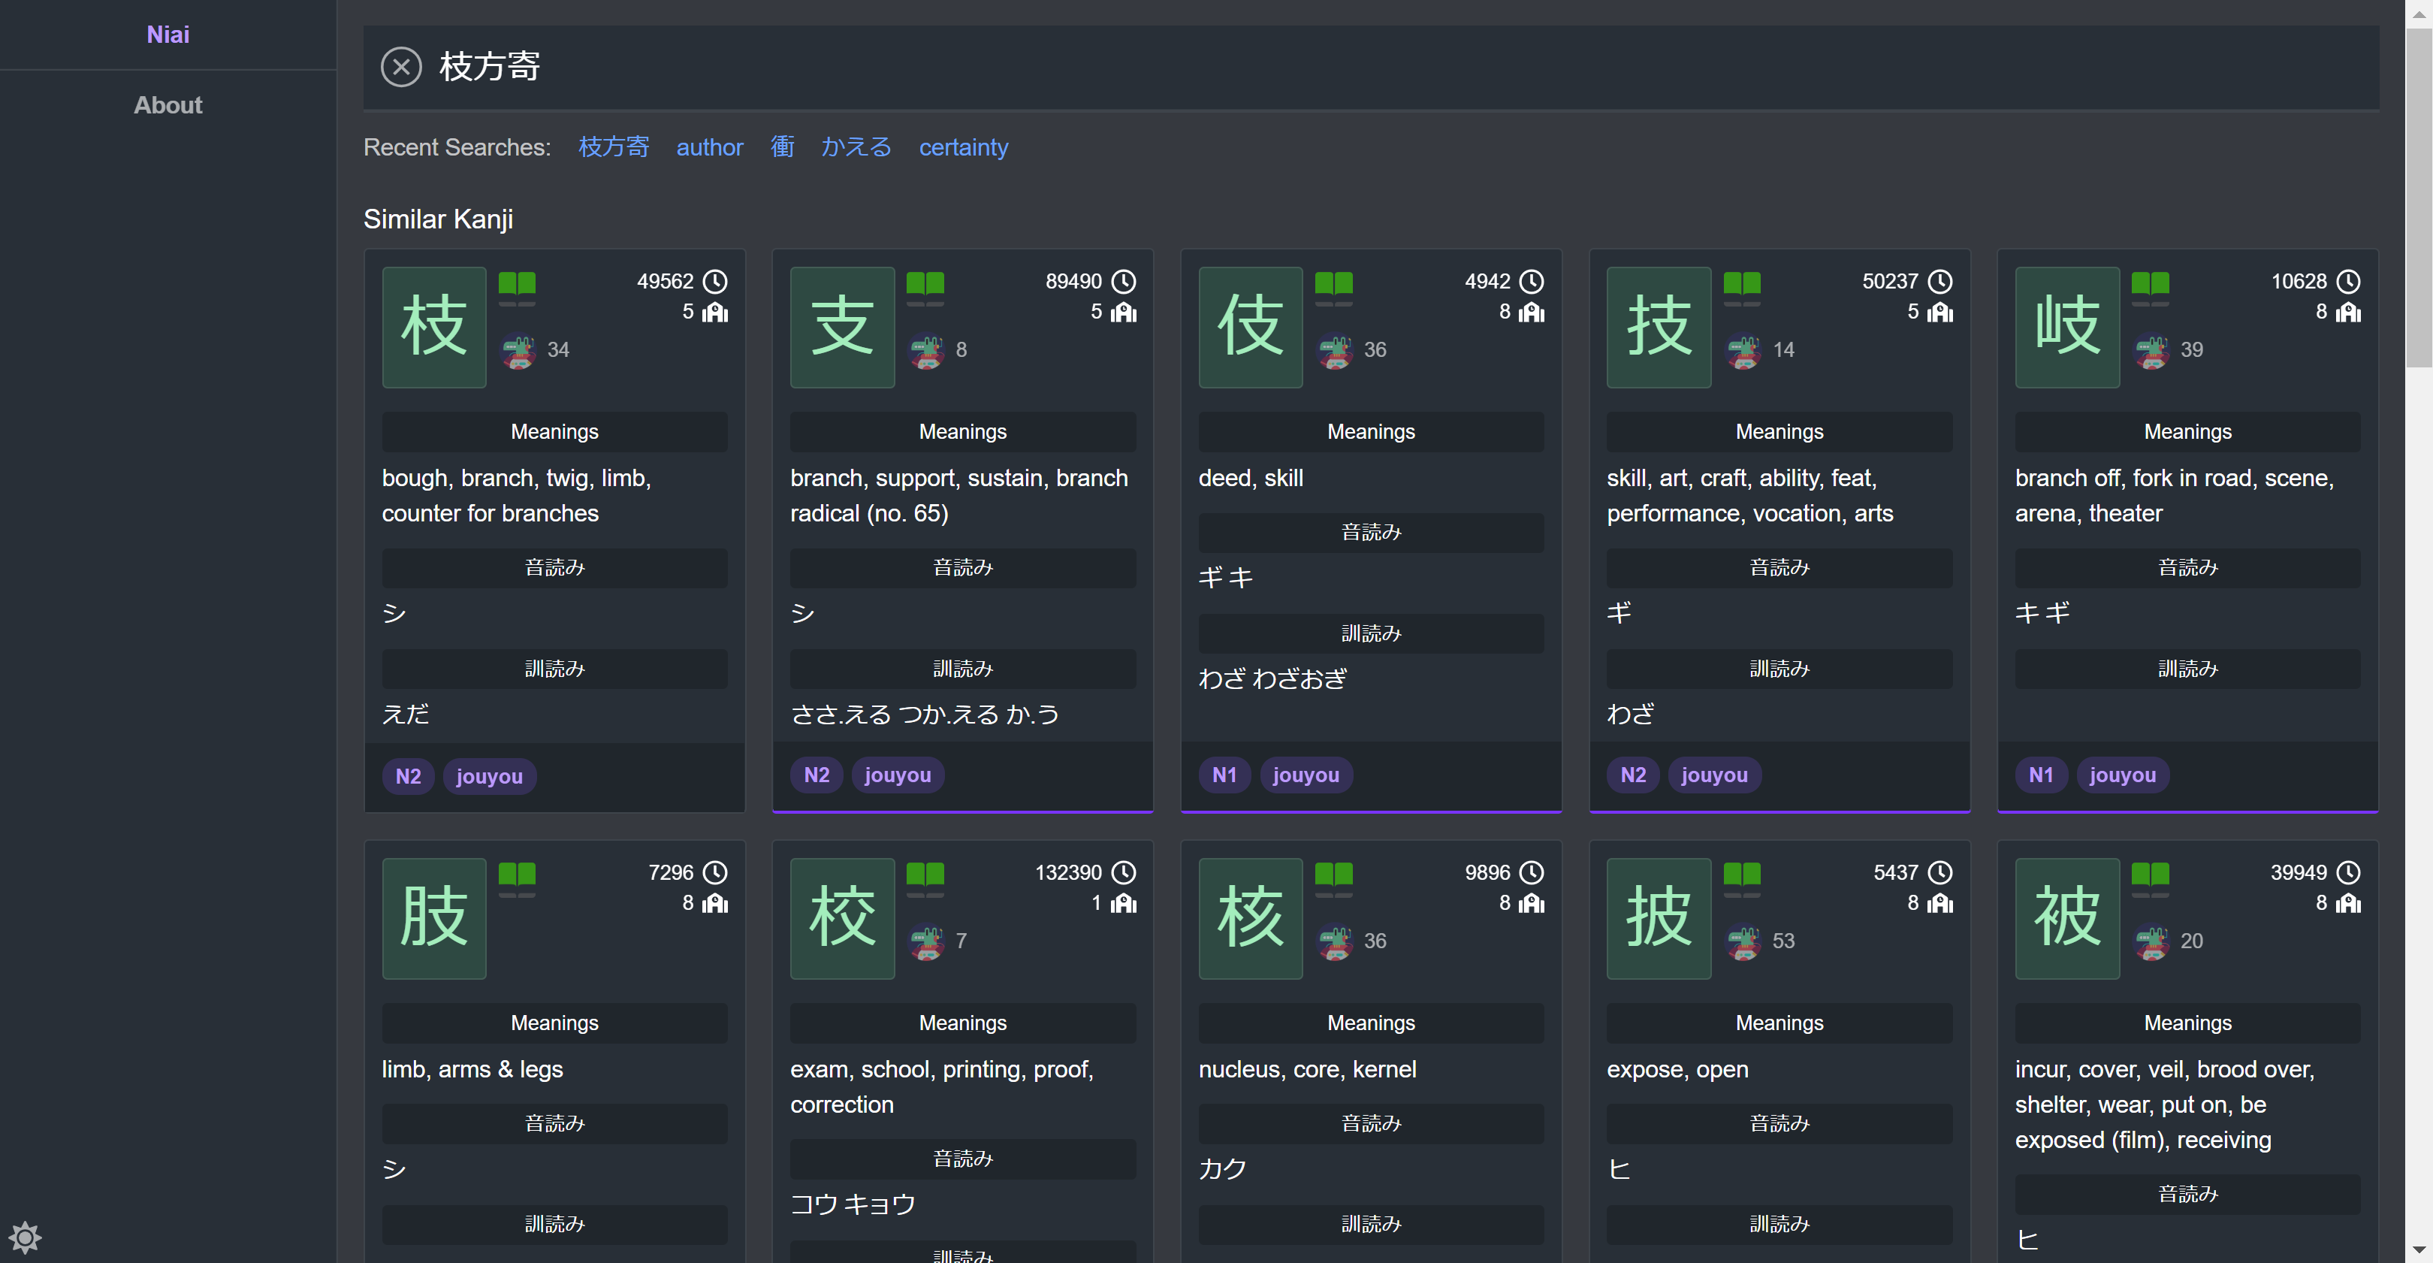Click the school grade icon on 伎 card
This screenshot has height=1263, width=2433.
pos(1531,313)
